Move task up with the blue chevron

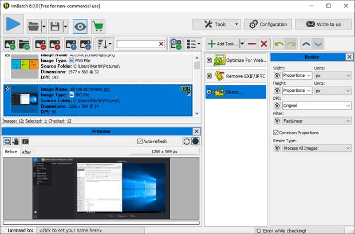(x=306, y=44)
